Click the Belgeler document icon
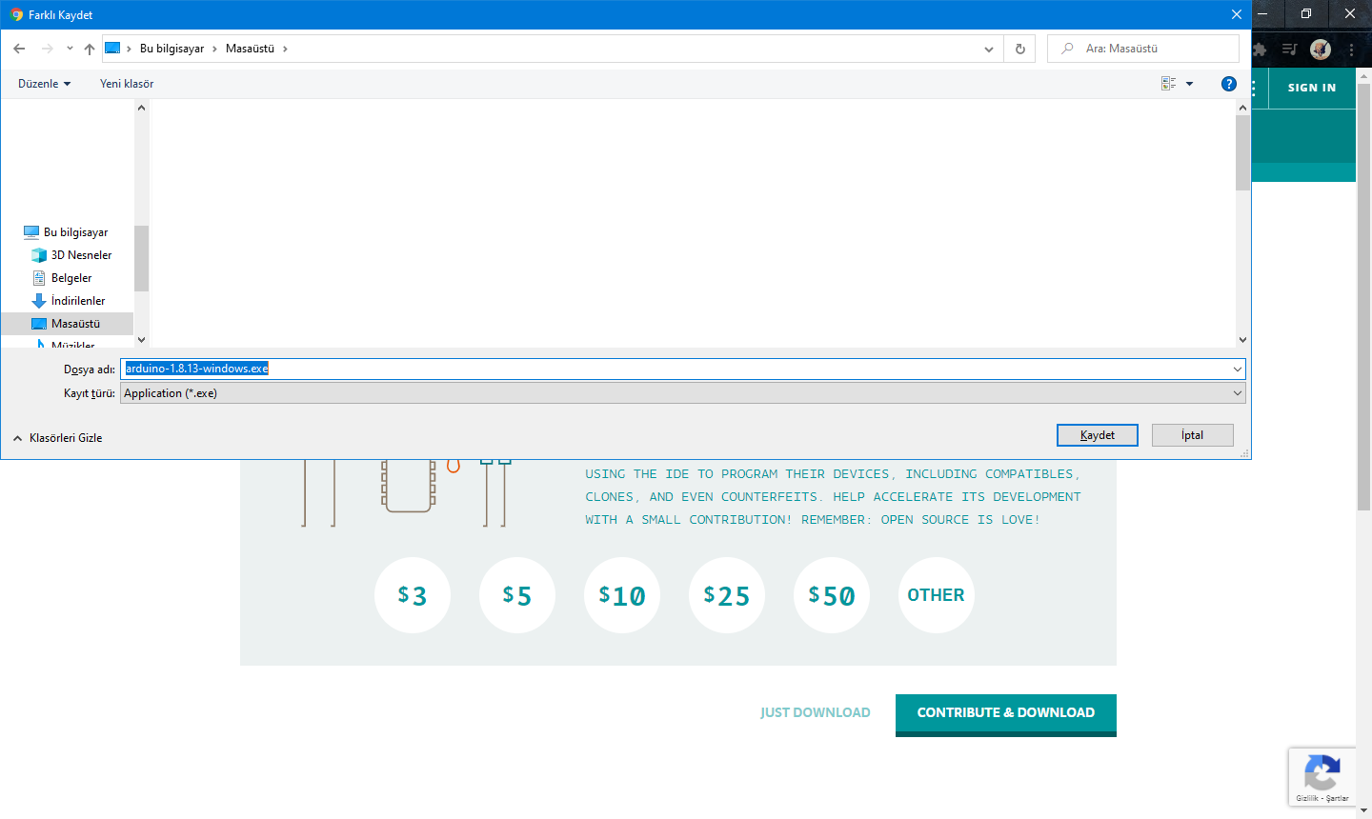Screen dimensions: 1372x819 39,278
